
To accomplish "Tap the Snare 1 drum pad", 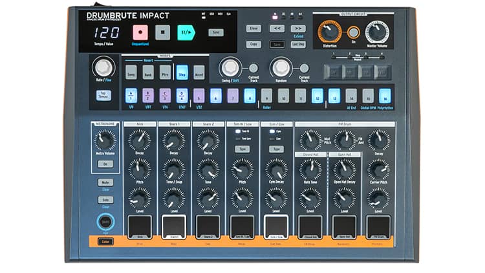I will (x=174, y=227).
